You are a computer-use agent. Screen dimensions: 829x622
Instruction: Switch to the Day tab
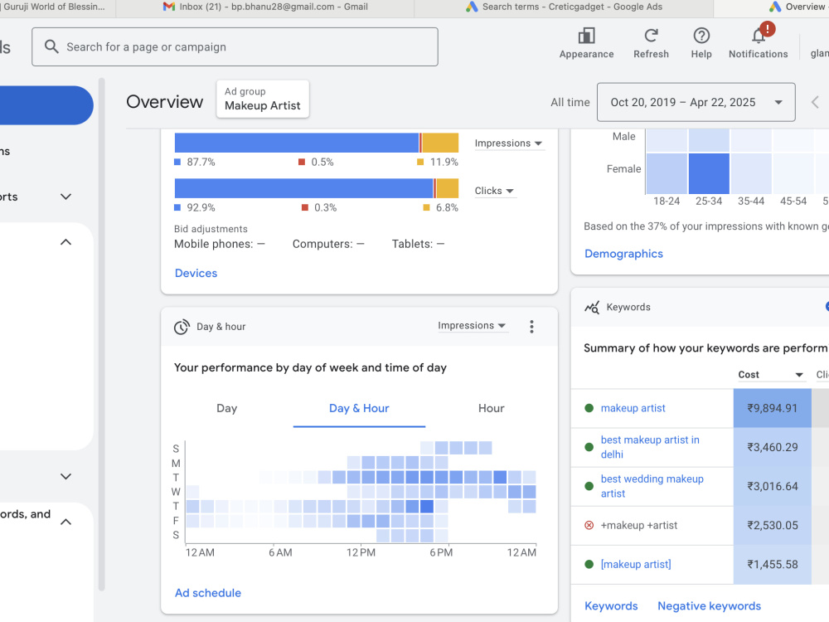pos(227,408)
